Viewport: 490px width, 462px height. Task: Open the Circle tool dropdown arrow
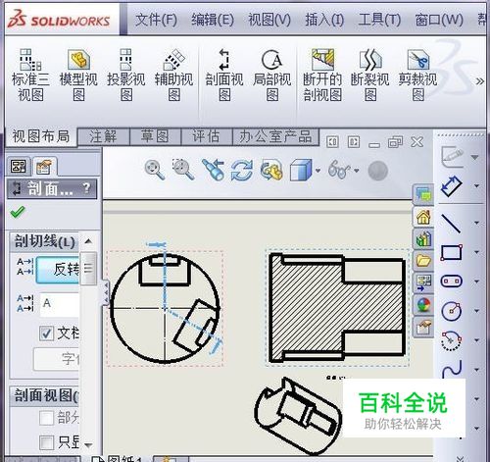476,311
